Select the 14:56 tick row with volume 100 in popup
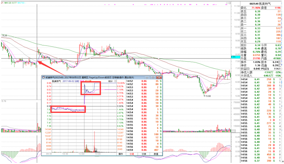 (x=144, y=134)
